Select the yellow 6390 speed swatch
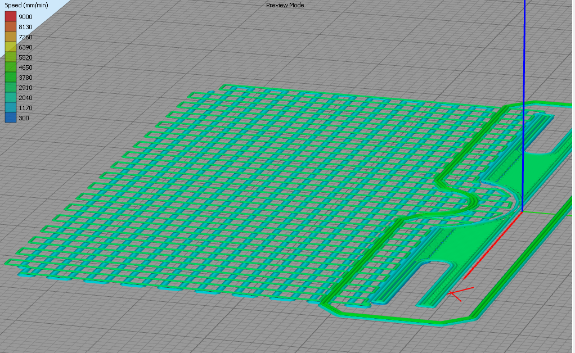 pyautogui.click(x=11, y=47)
